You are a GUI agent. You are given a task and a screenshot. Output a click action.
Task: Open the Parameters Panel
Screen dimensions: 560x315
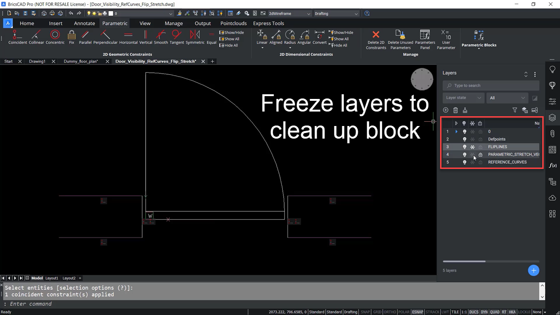click(425, 39)
